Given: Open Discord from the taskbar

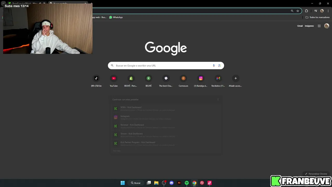Looking at the screenshot, I should (171, 183).
